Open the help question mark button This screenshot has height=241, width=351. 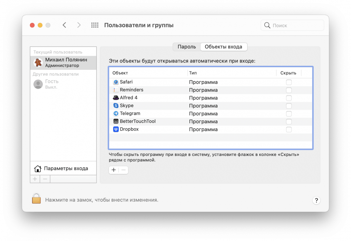(x=316, y=200)
